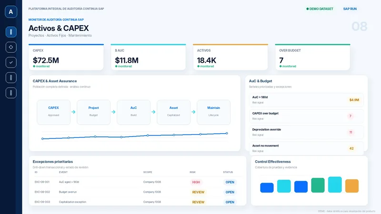381x214 pixels.
Task: Click the arrow between Project and AuC
Action: click(x=113, y=112)
